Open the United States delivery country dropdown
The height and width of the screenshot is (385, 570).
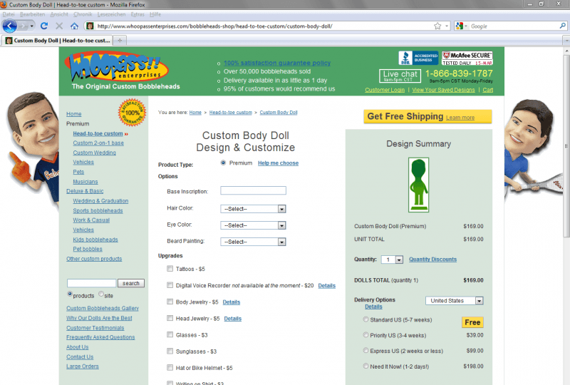coord(454,301)
